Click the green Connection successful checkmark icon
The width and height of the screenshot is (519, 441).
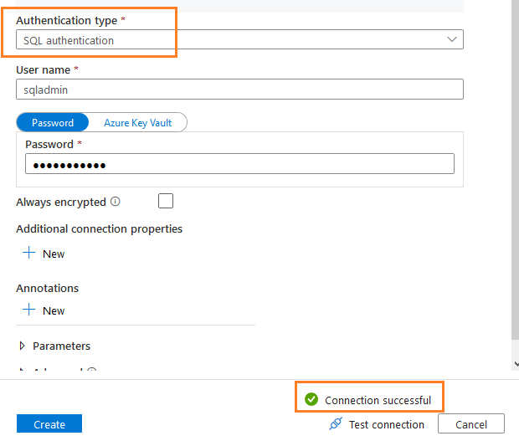click(x=311, y=399)
